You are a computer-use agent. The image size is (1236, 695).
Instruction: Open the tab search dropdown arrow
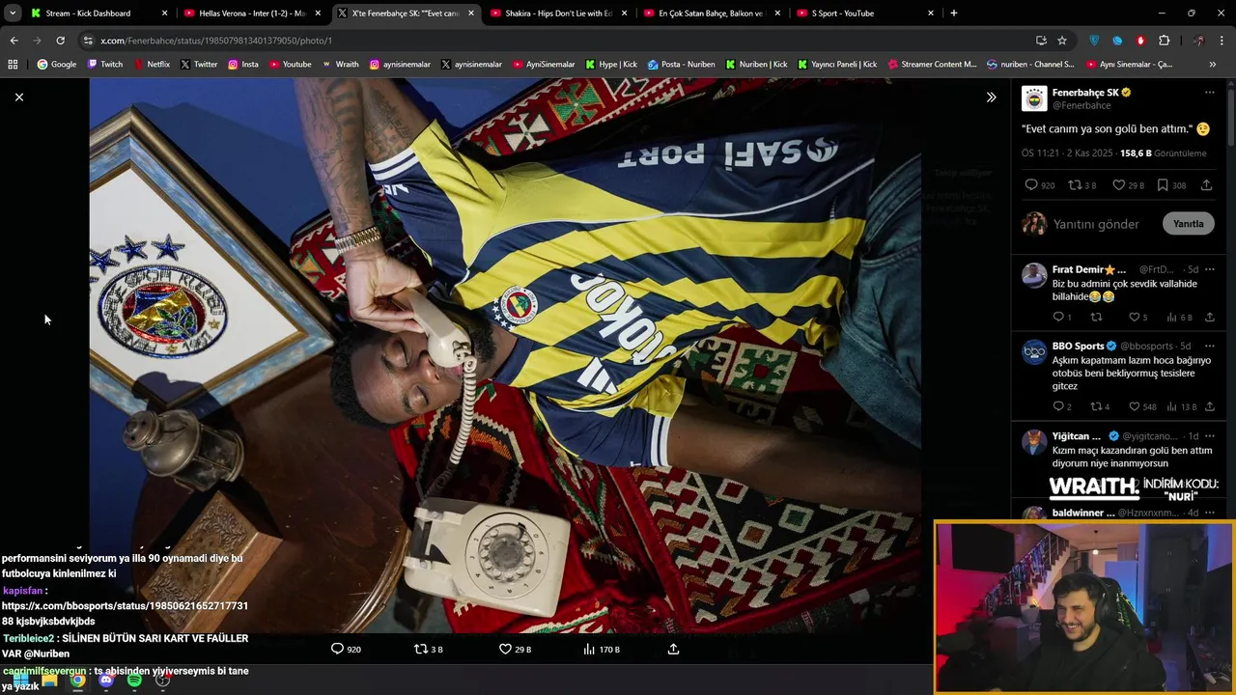pos(12,14)
